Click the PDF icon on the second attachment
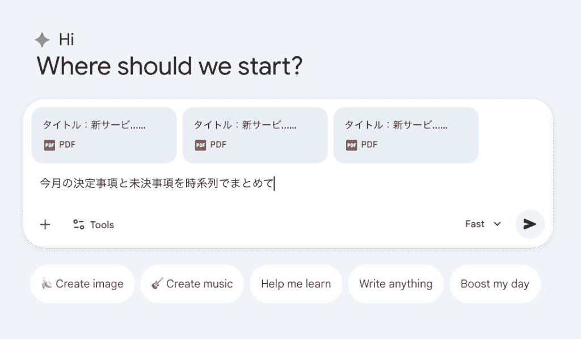The height and width of the screenshot is (339, 581). (200, 145)
